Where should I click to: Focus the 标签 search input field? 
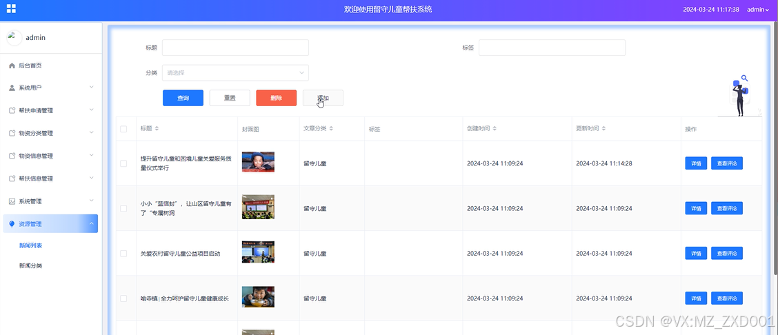click(552, 48)
